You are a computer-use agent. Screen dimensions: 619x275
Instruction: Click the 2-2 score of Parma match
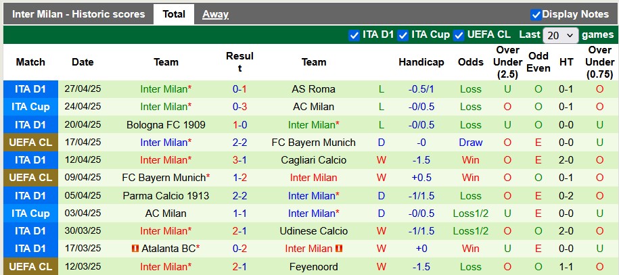(239, 196)
